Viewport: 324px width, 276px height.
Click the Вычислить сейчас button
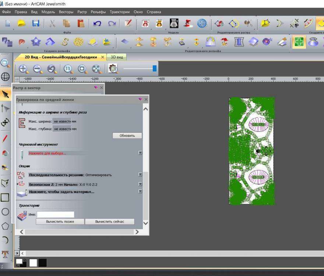click(x=110, y=222)
